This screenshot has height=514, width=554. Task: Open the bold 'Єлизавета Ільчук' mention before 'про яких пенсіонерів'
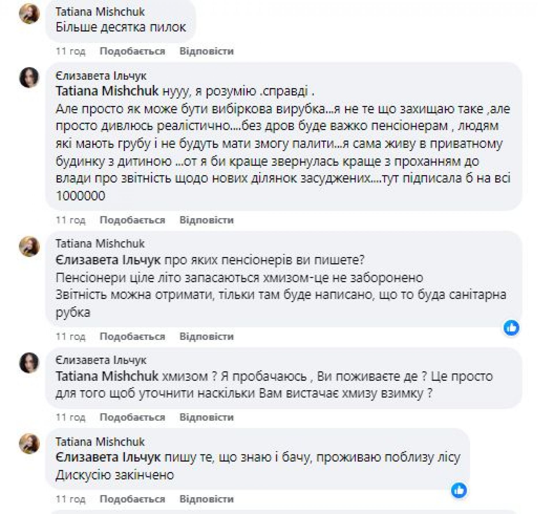108,260
